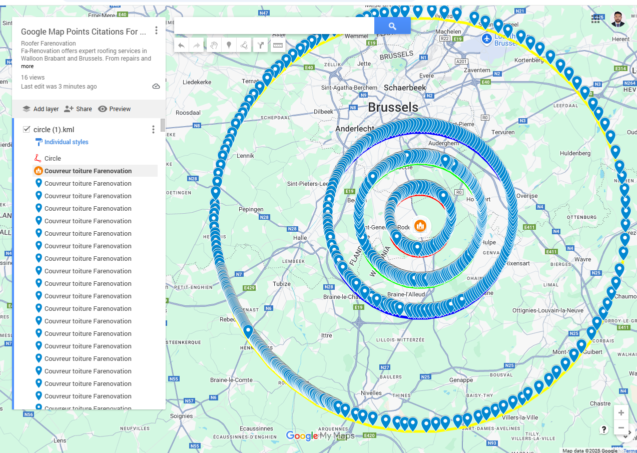Image resolution: width=637 pixels, height=453 pixels.
Task: Uncheck the circle (1).kml layer
Action: tap(26, 129)
